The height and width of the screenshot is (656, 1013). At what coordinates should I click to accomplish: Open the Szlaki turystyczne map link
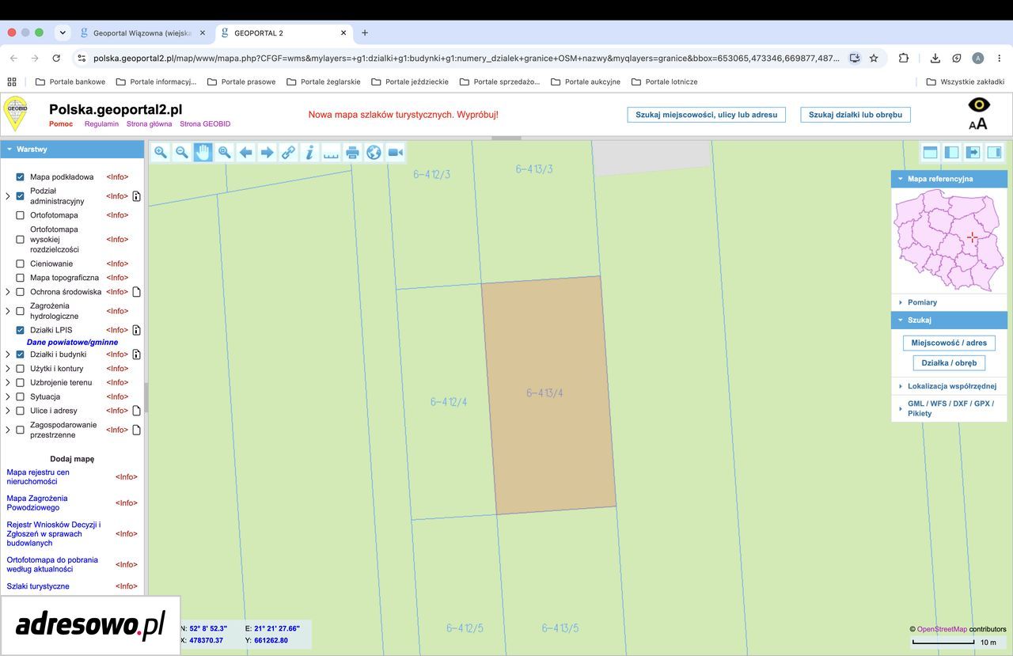[38, 586]
